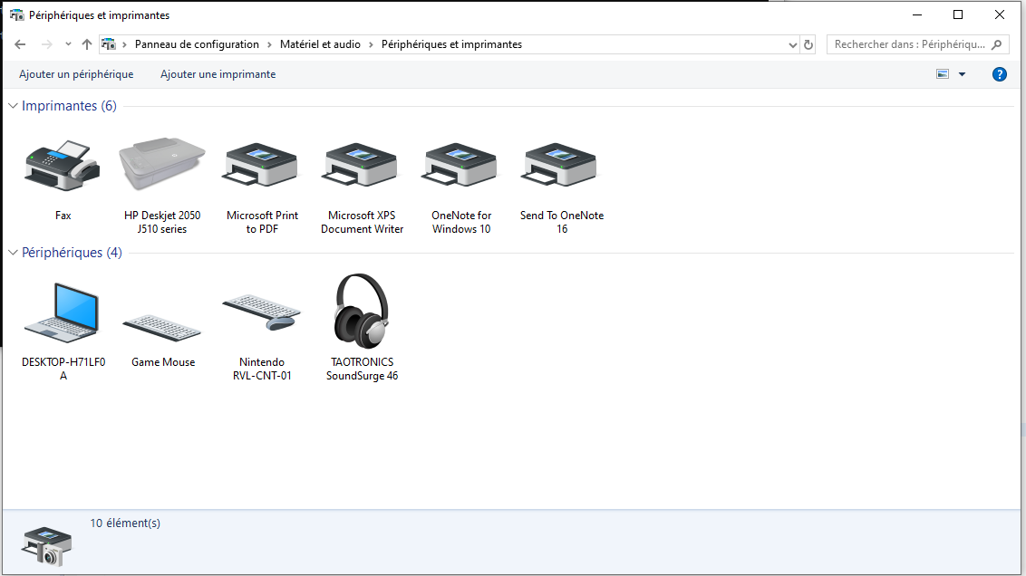Go to Matériel et audio breadcrumb
Image resolution: width=1026 pixels, height=576 pixels.
(x=320, y=44)
